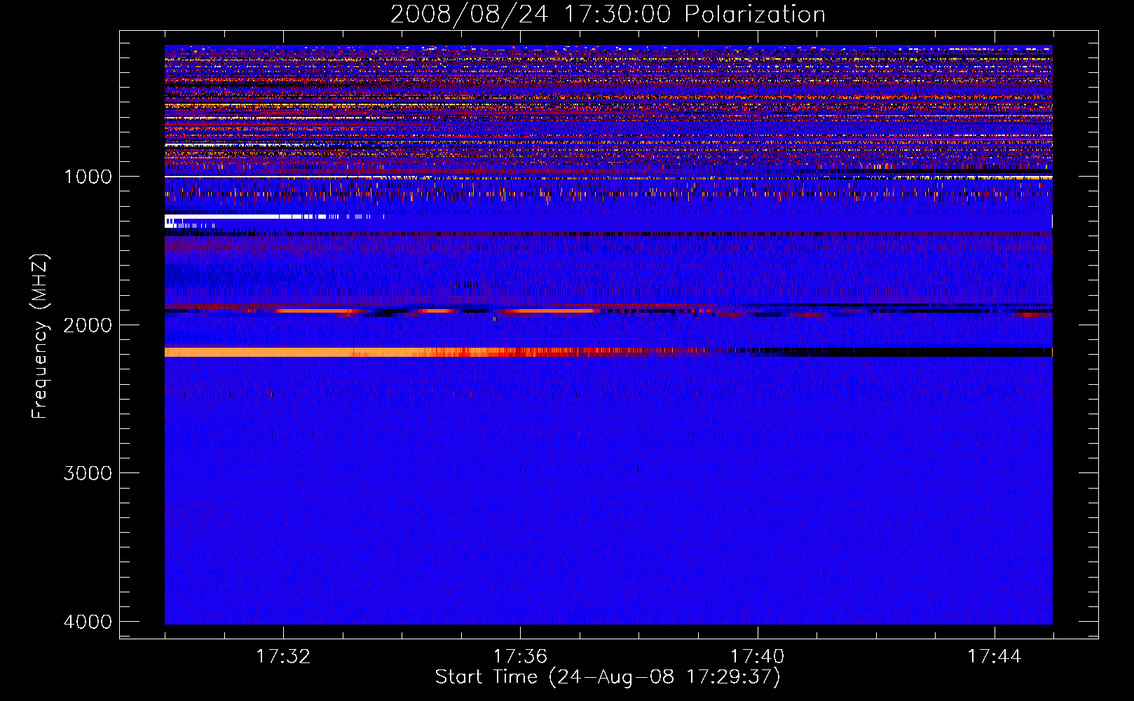This screenshot has width=1134, height=701.
Task: Click the 1000 frequency tick label
Action: (x=88, y=176)
